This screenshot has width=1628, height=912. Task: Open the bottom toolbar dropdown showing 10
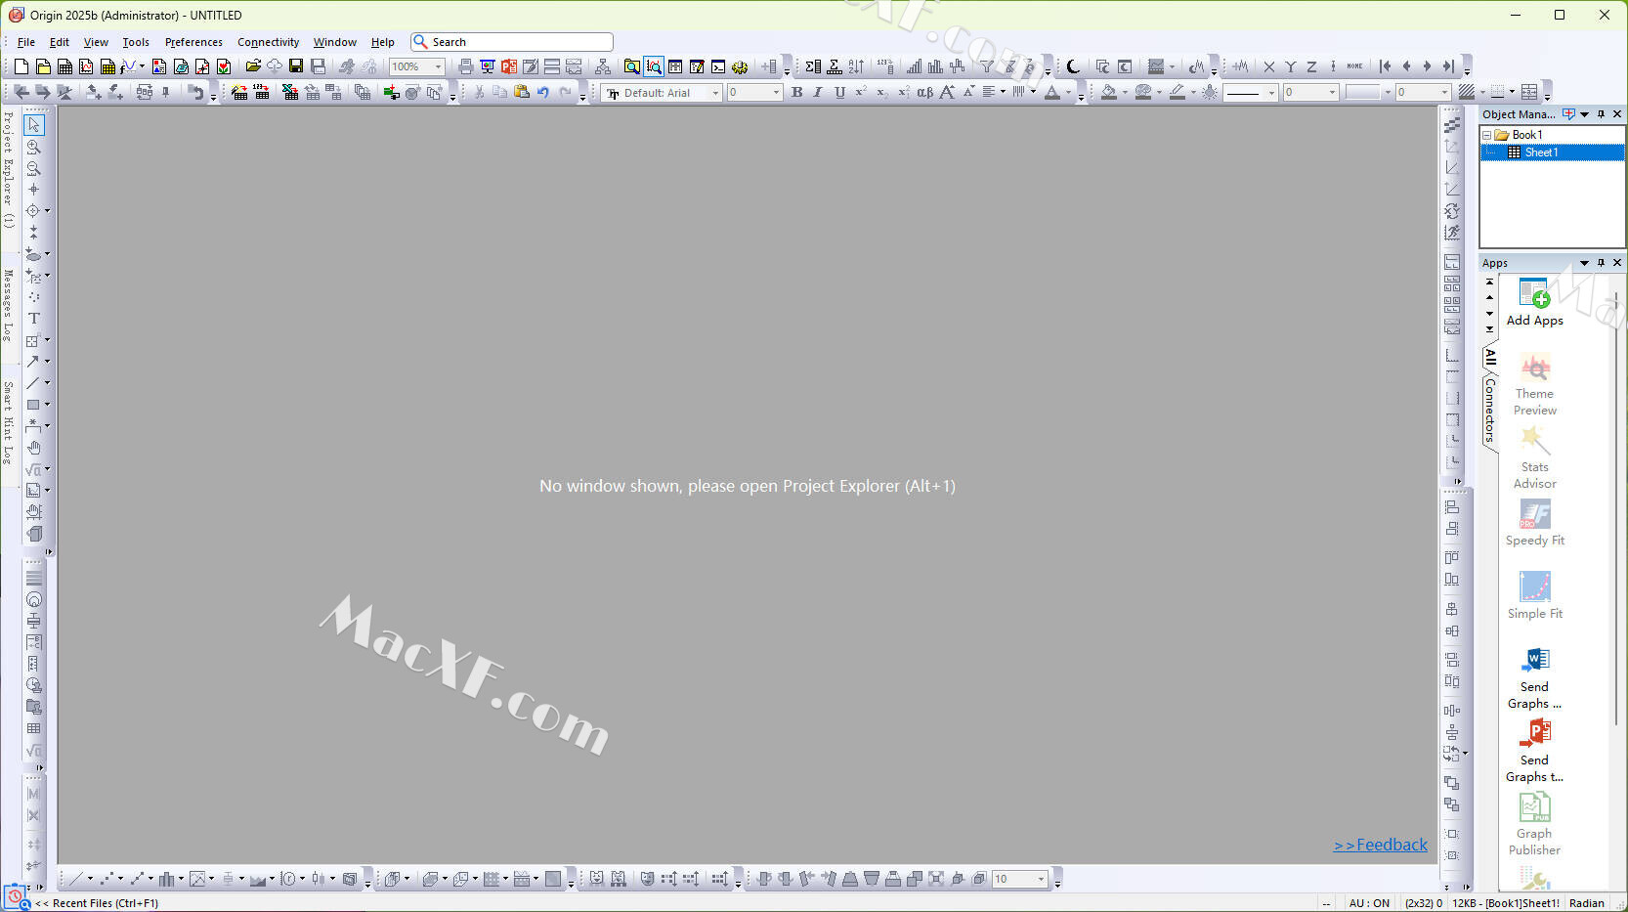coord(1041,880)
